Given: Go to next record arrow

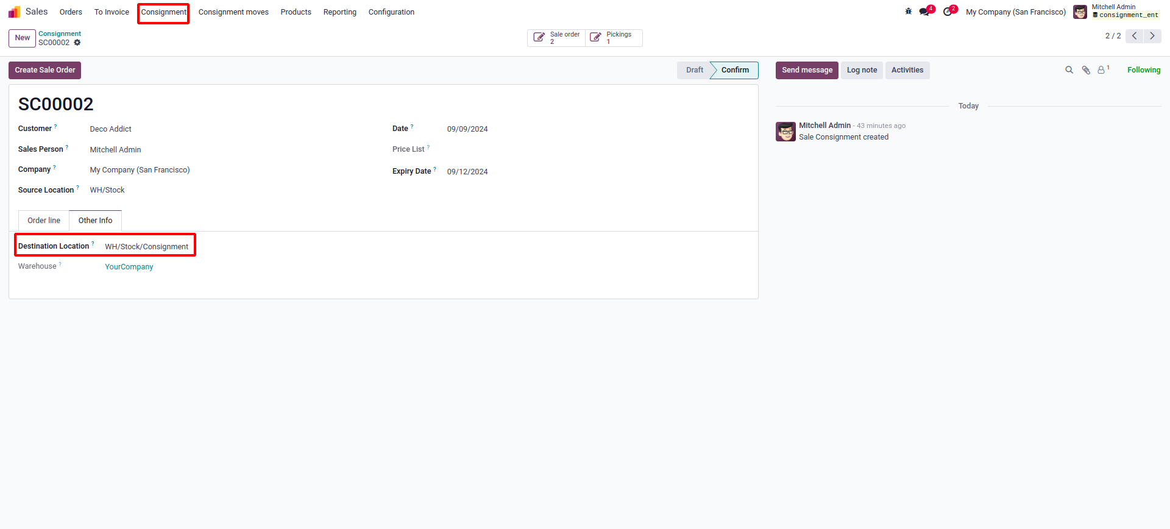Looking at the screenshot, I should click(x=1152, y=36).
